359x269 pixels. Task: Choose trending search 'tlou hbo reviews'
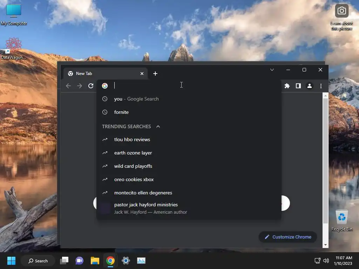pyautogui.click(x=189, y=139)
